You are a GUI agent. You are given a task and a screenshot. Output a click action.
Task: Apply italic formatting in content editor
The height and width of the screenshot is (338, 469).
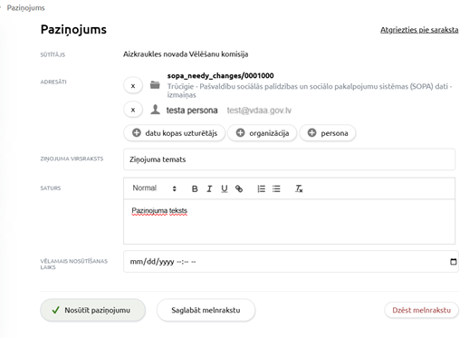click(209, 188)
